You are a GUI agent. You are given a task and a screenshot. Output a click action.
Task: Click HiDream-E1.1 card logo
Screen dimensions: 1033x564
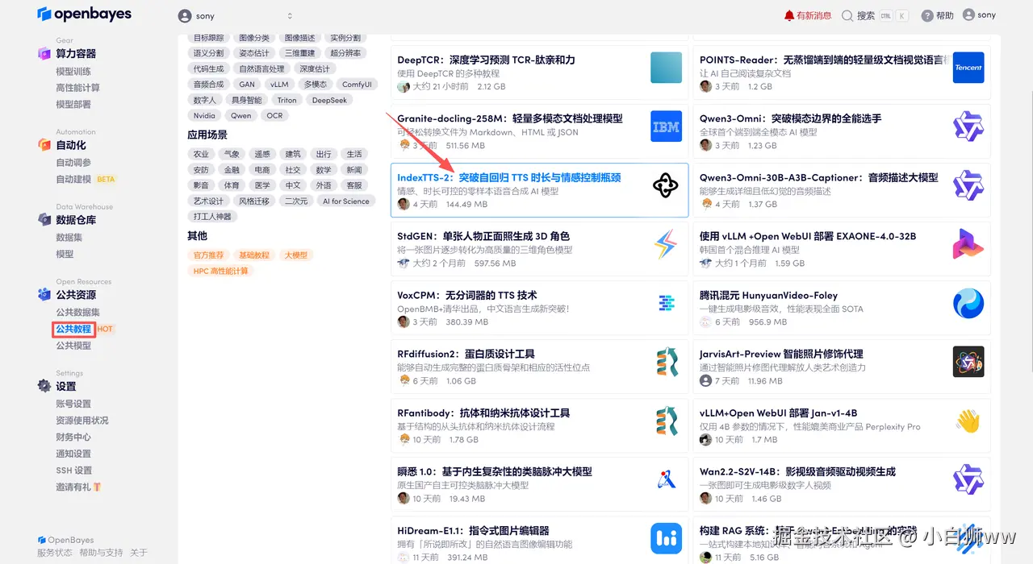[x=666, y=539]
